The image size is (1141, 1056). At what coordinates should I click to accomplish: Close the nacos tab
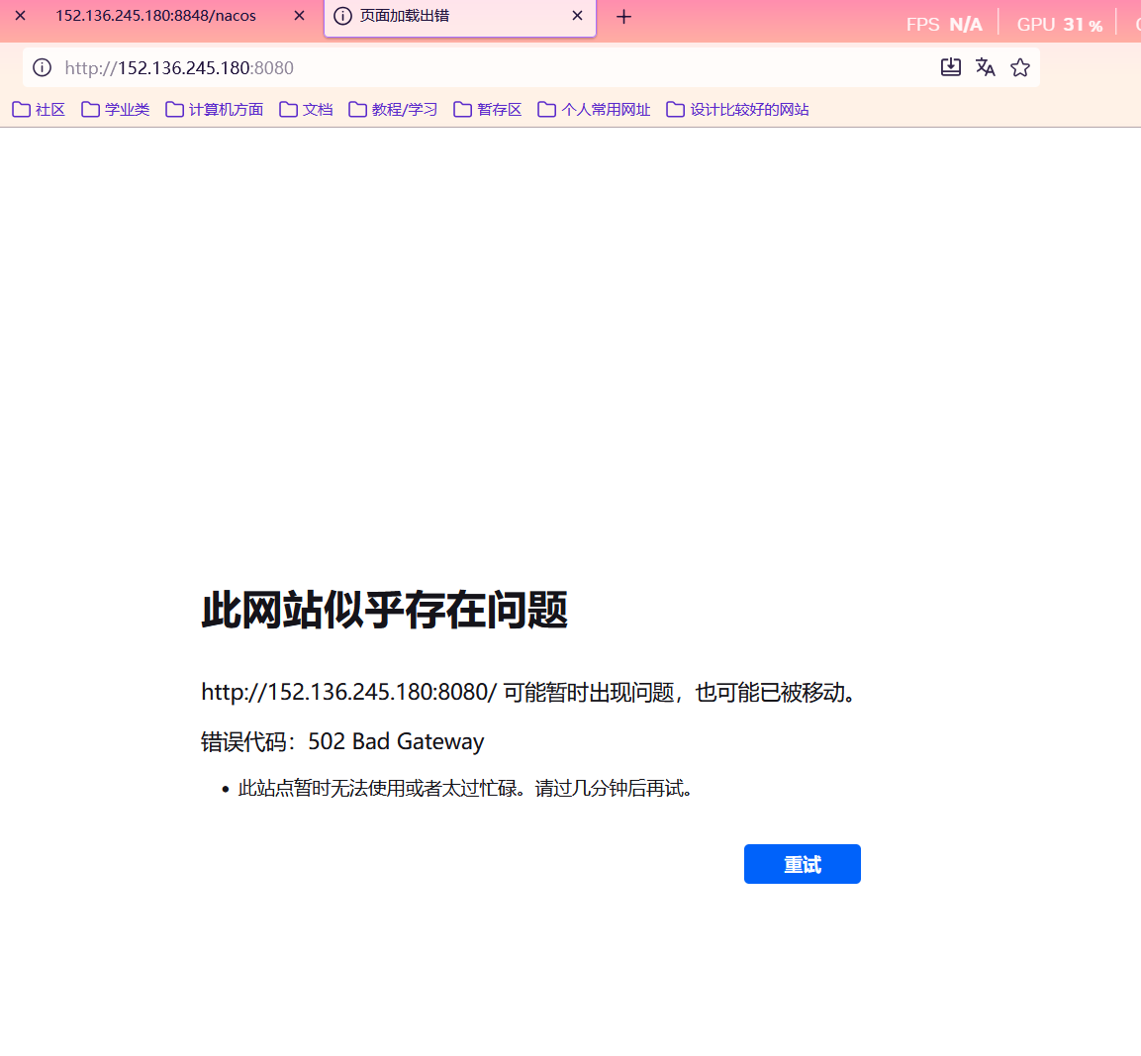point(299,16)
